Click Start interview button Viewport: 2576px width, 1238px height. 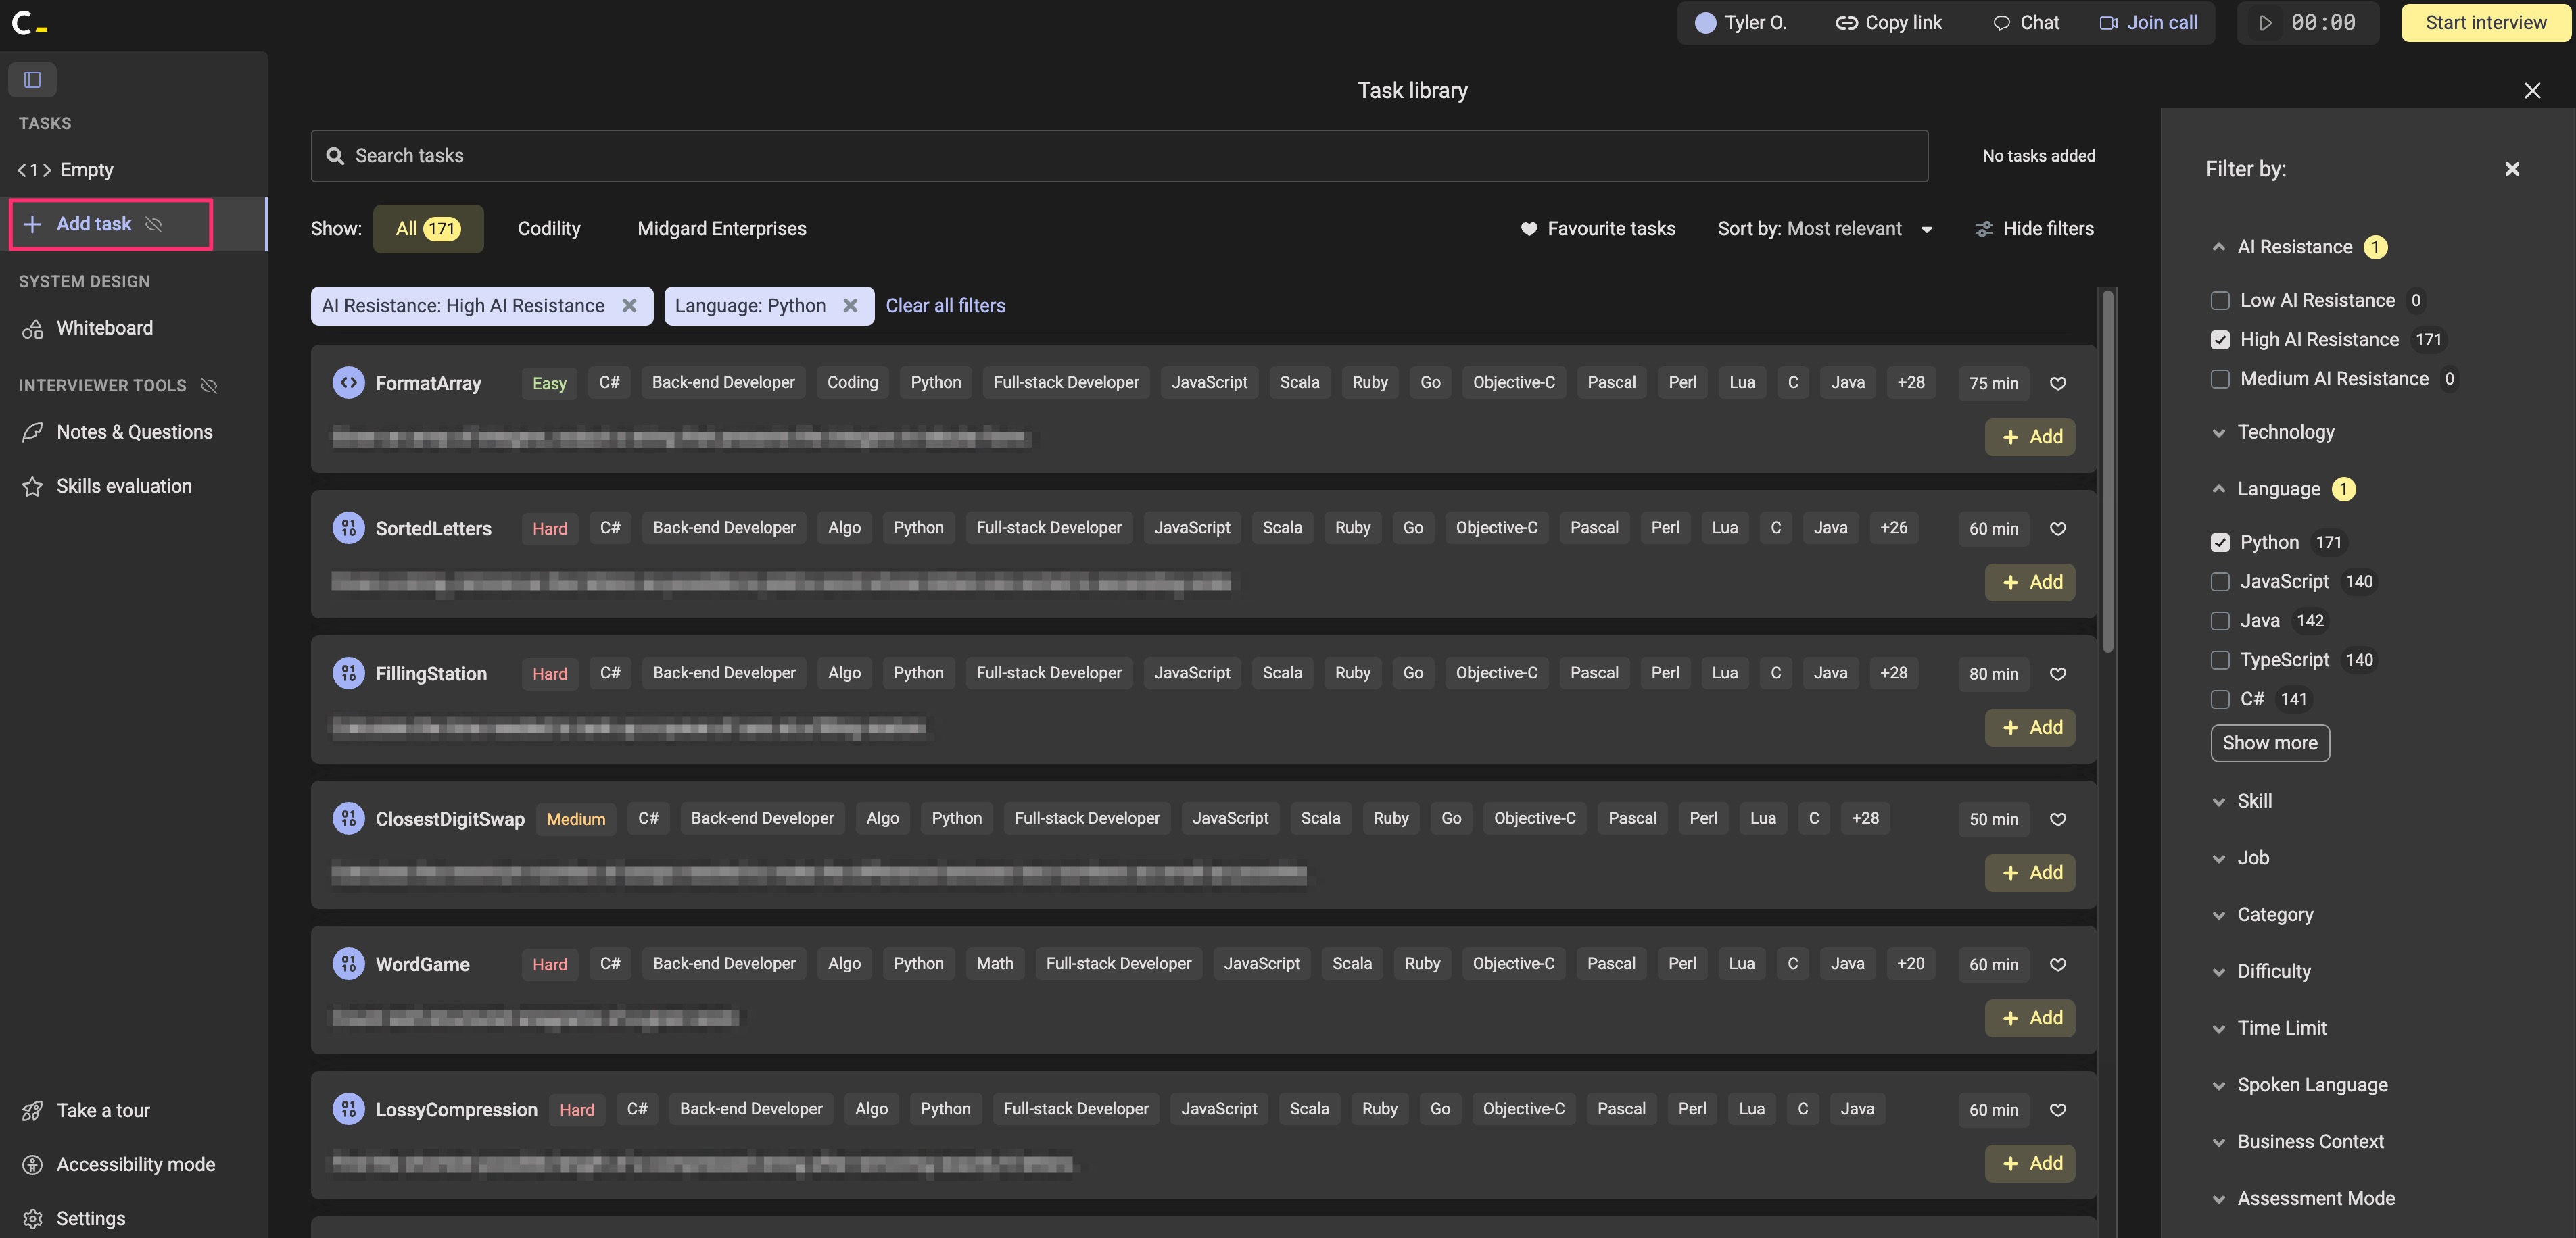tap(2485, 23)
